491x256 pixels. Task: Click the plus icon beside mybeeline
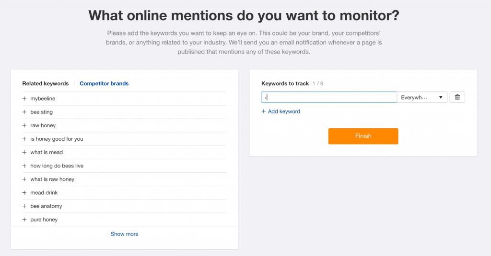tap(24, 99)
